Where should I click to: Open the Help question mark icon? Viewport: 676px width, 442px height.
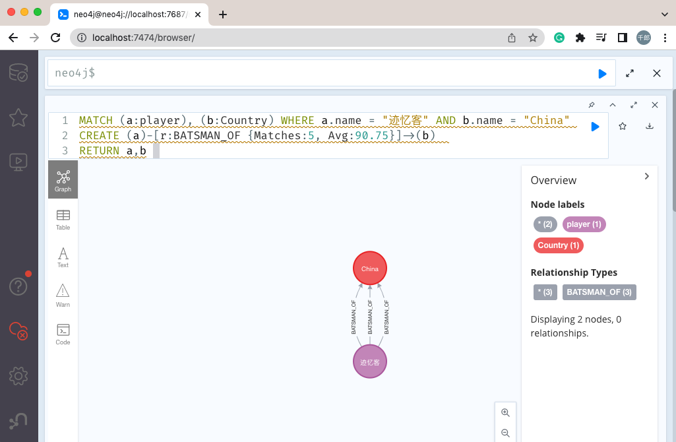pos(18,286)
